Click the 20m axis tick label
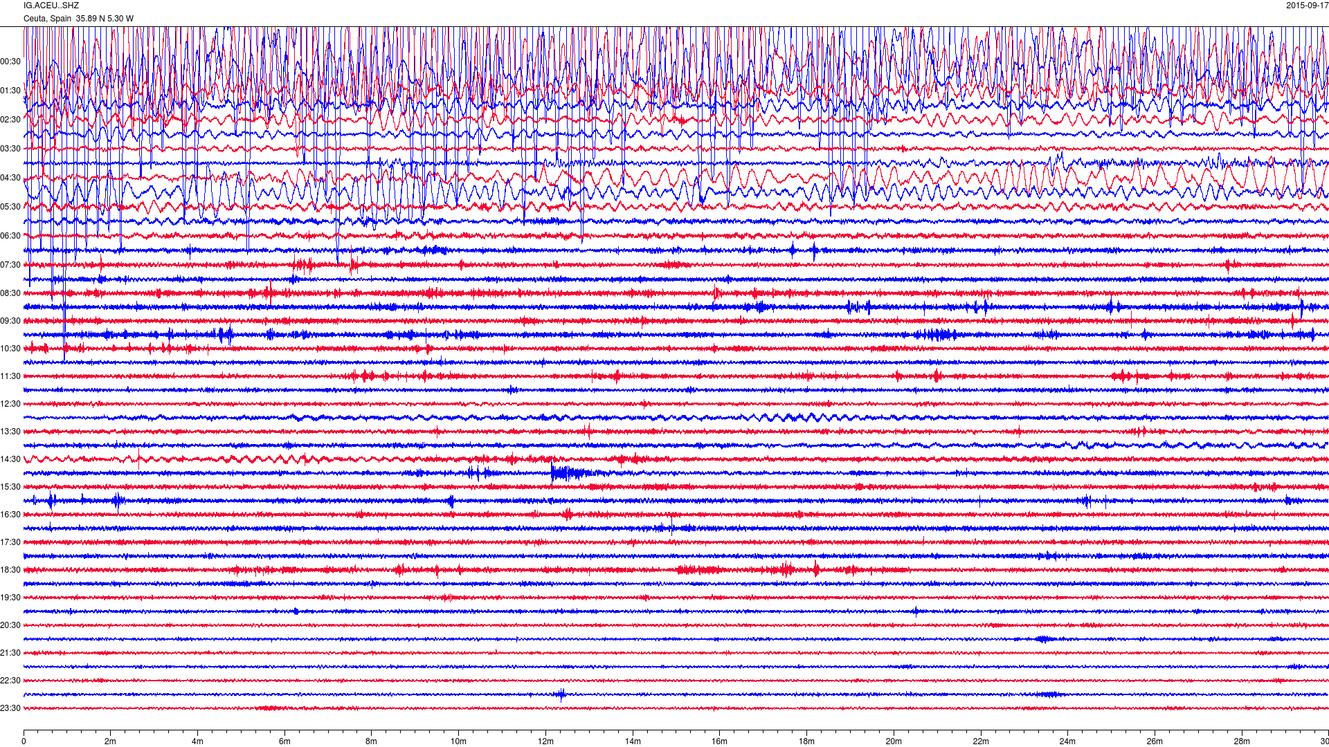Screen dimensions: 1329x747 pyautogui.click(x=894, y=741)
